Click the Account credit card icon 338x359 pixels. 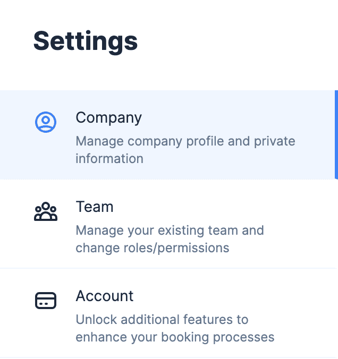click(x=46, y=301)
